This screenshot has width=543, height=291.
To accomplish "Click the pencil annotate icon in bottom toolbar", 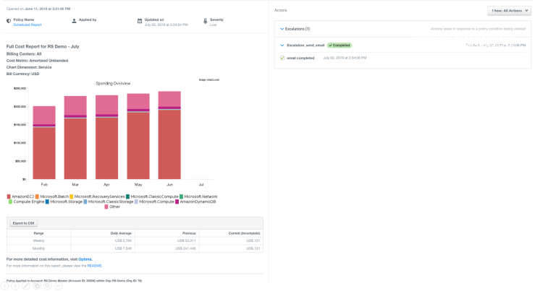I will tap(25, 286).
